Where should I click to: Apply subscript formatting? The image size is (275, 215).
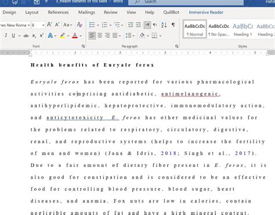34,36
